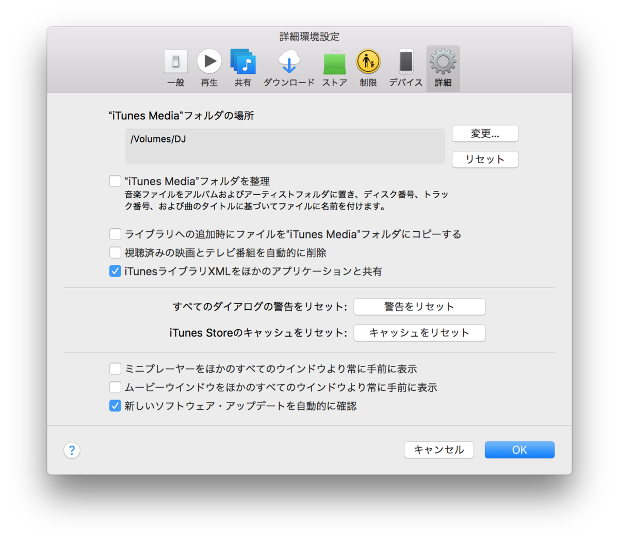Confirm settings with the OK button

pos(519,450)
